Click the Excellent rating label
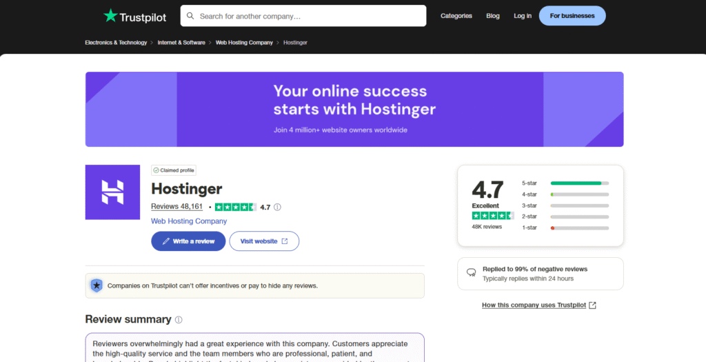706x362 pixels. 485,205
